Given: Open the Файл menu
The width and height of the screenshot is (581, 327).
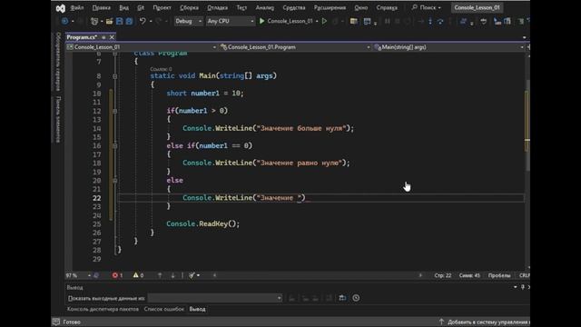Looking at the screenshot, I should point(76,7).
